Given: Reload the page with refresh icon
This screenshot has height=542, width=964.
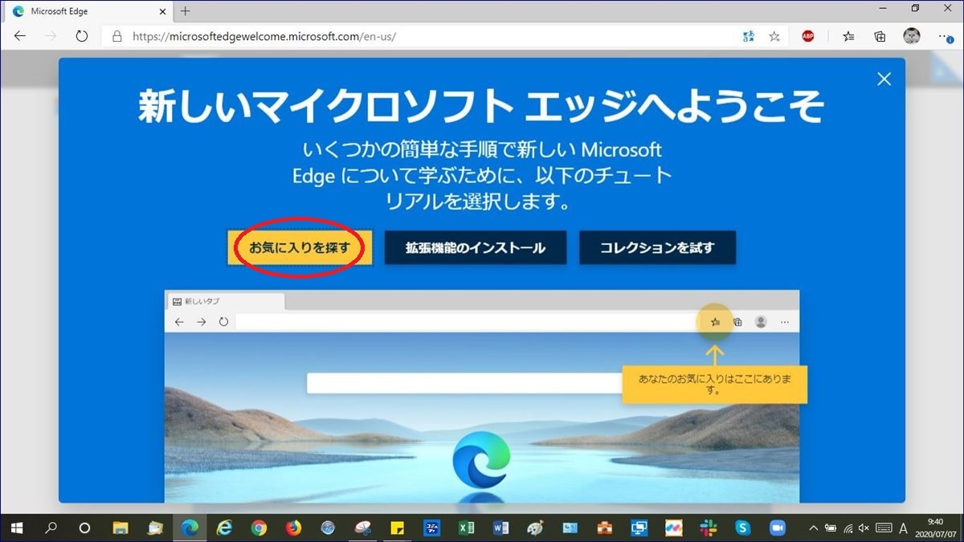Looking at the screenshot, I should pos(81,36).
